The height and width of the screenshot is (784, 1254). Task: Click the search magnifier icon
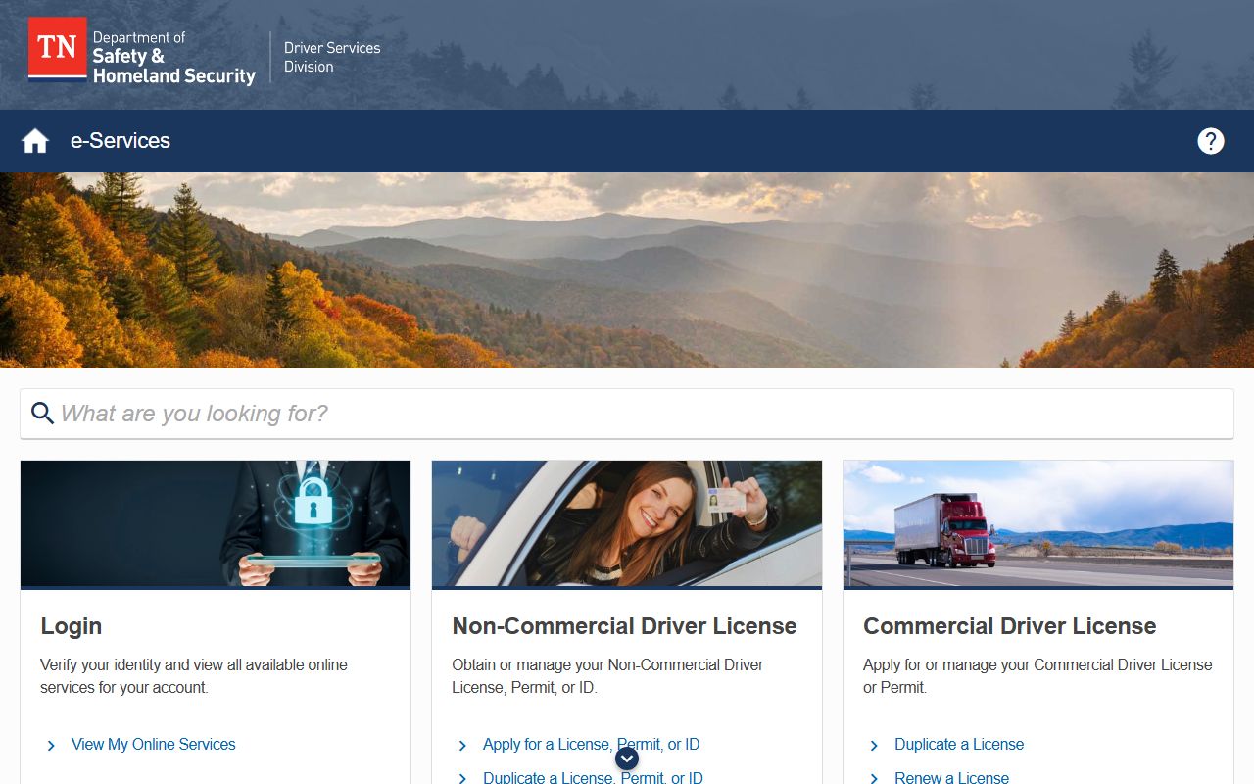42,414
